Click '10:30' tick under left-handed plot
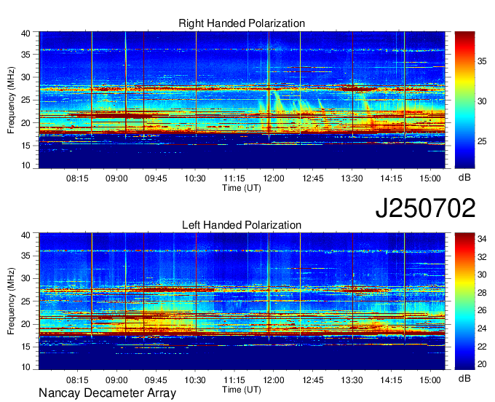The image size is (495, 402). (x=195, y=380)
